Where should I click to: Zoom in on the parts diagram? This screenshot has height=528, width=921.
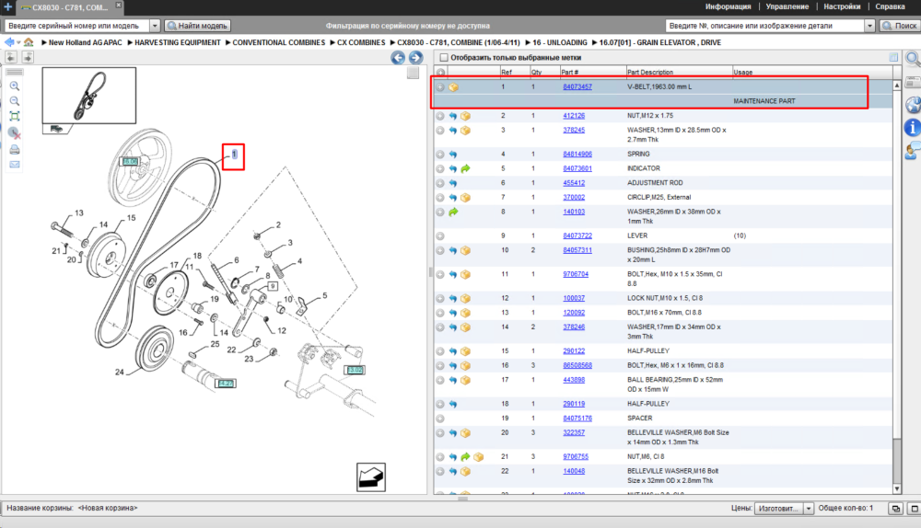(x=15, y=86)
